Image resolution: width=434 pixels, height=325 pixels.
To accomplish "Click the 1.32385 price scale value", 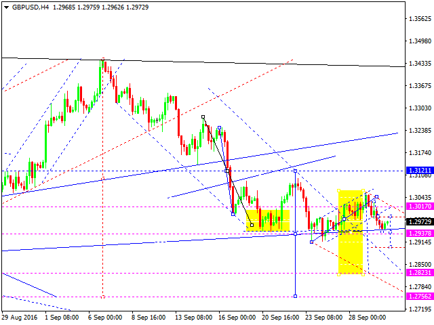I will click(x=420, y=131).
